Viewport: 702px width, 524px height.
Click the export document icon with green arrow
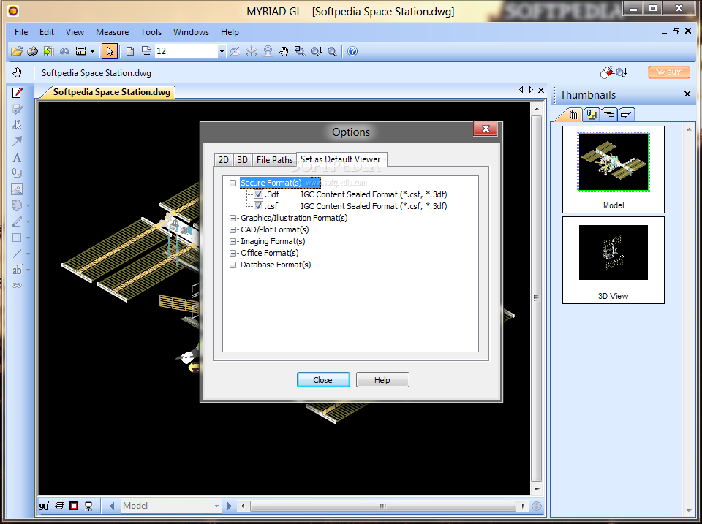tap(48, 51)
